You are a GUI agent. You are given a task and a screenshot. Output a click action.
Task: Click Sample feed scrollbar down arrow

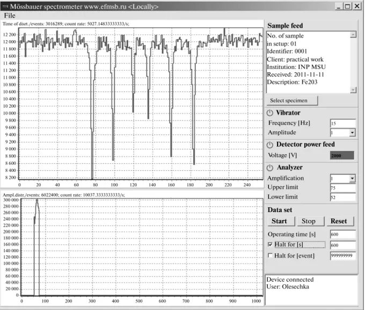coord(353,90)
